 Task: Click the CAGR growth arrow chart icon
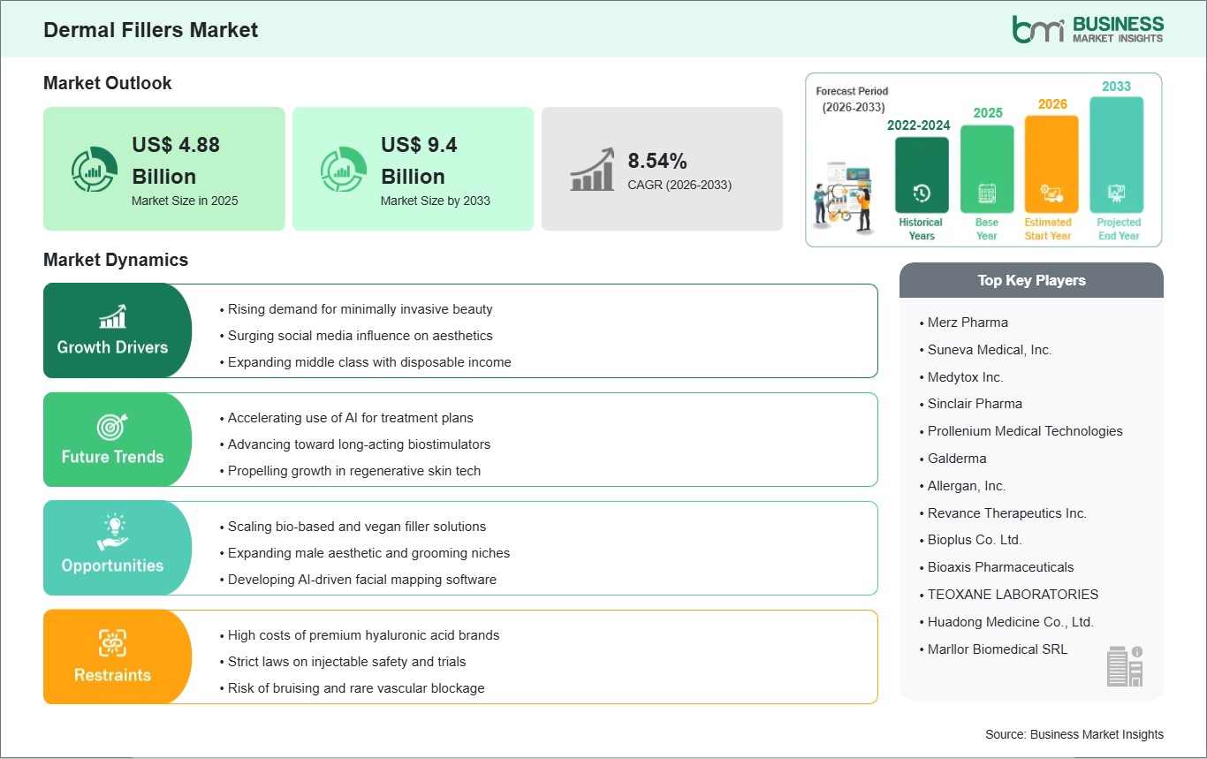[x=593, y=169]
